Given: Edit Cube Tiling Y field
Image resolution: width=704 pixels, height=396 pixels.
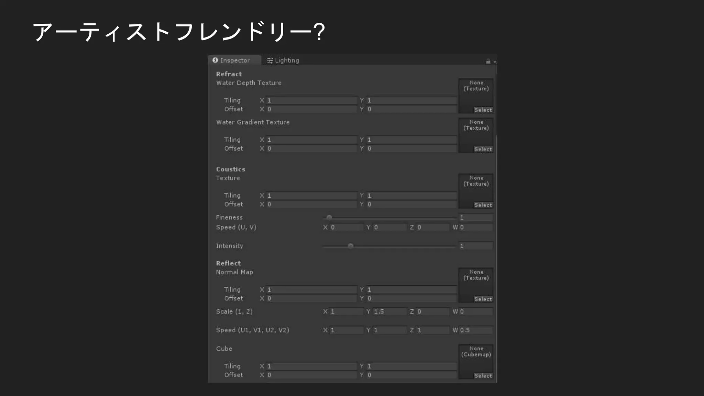Looking at the screenshot, I should coord(411,366).
